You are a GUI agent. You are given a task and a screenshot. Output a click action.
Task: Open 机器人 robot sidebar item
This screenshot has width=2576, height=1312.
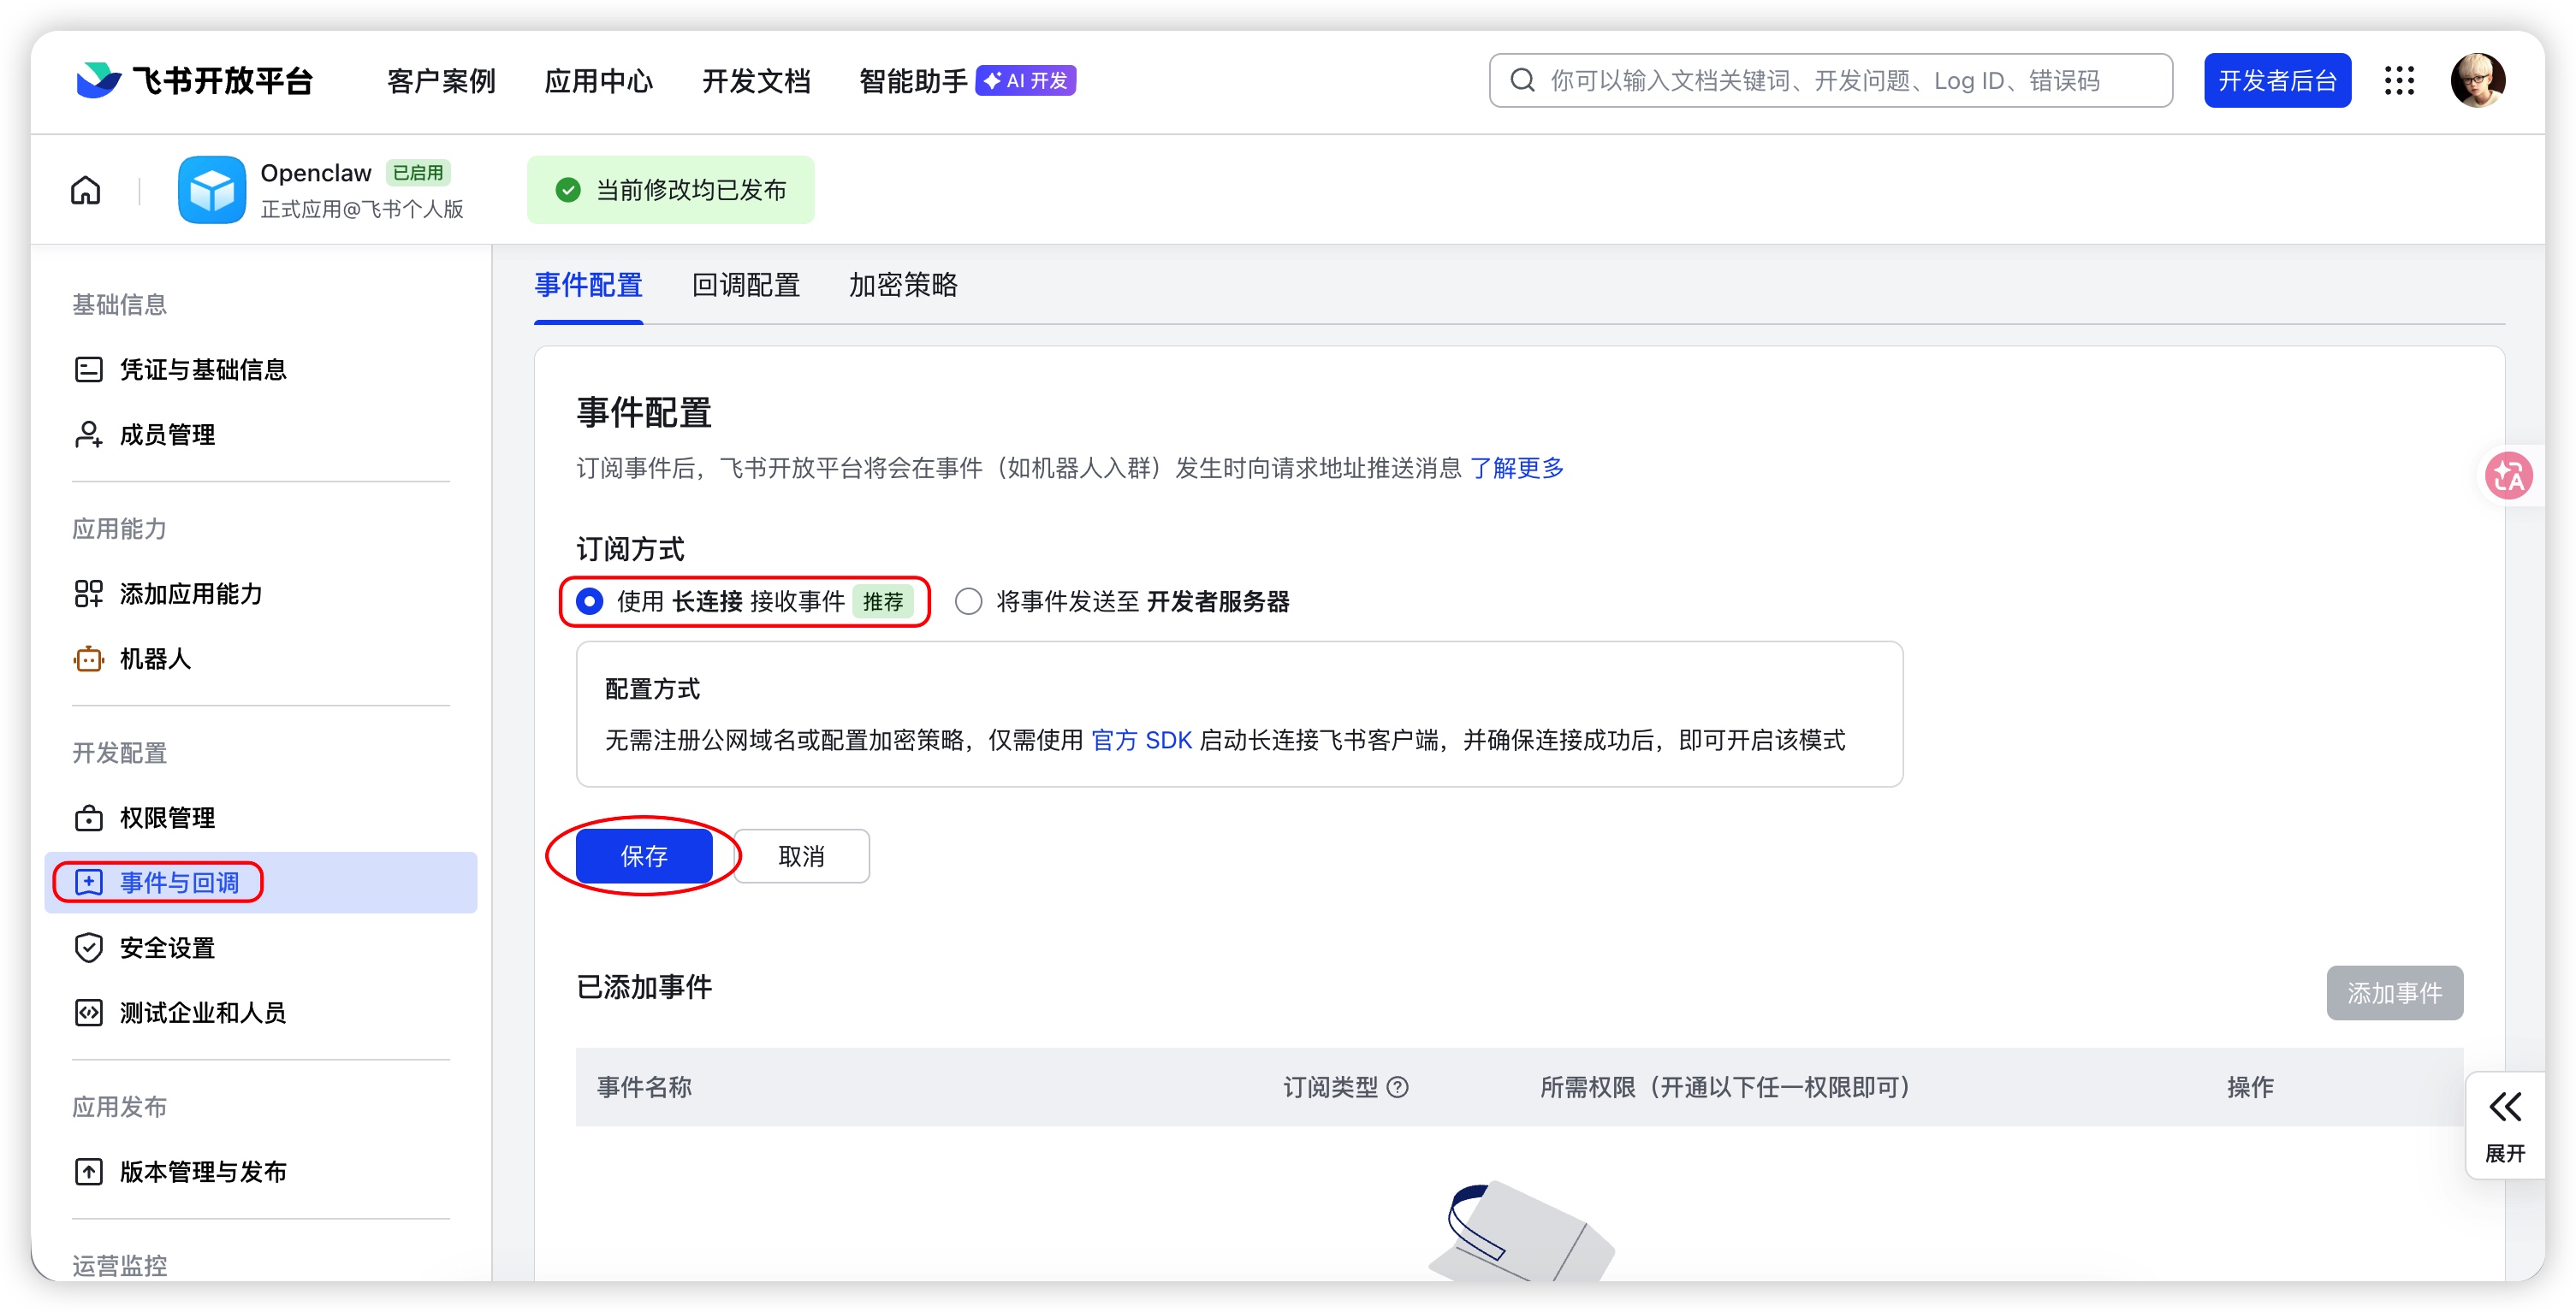tap(154, 659)
